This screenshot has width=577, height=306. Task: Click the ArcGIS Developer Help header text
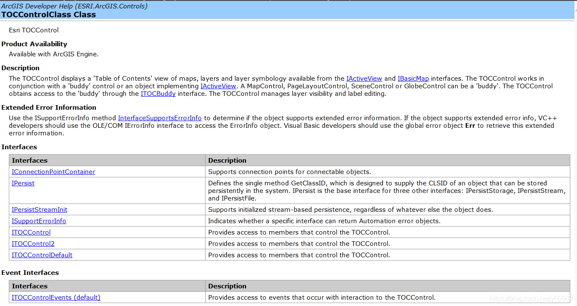(x=74, y=6)
